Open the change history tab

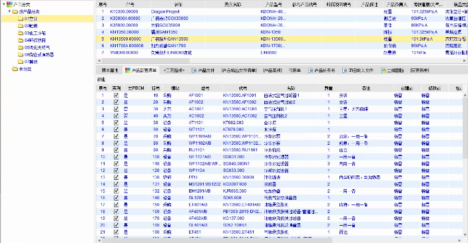419,70
